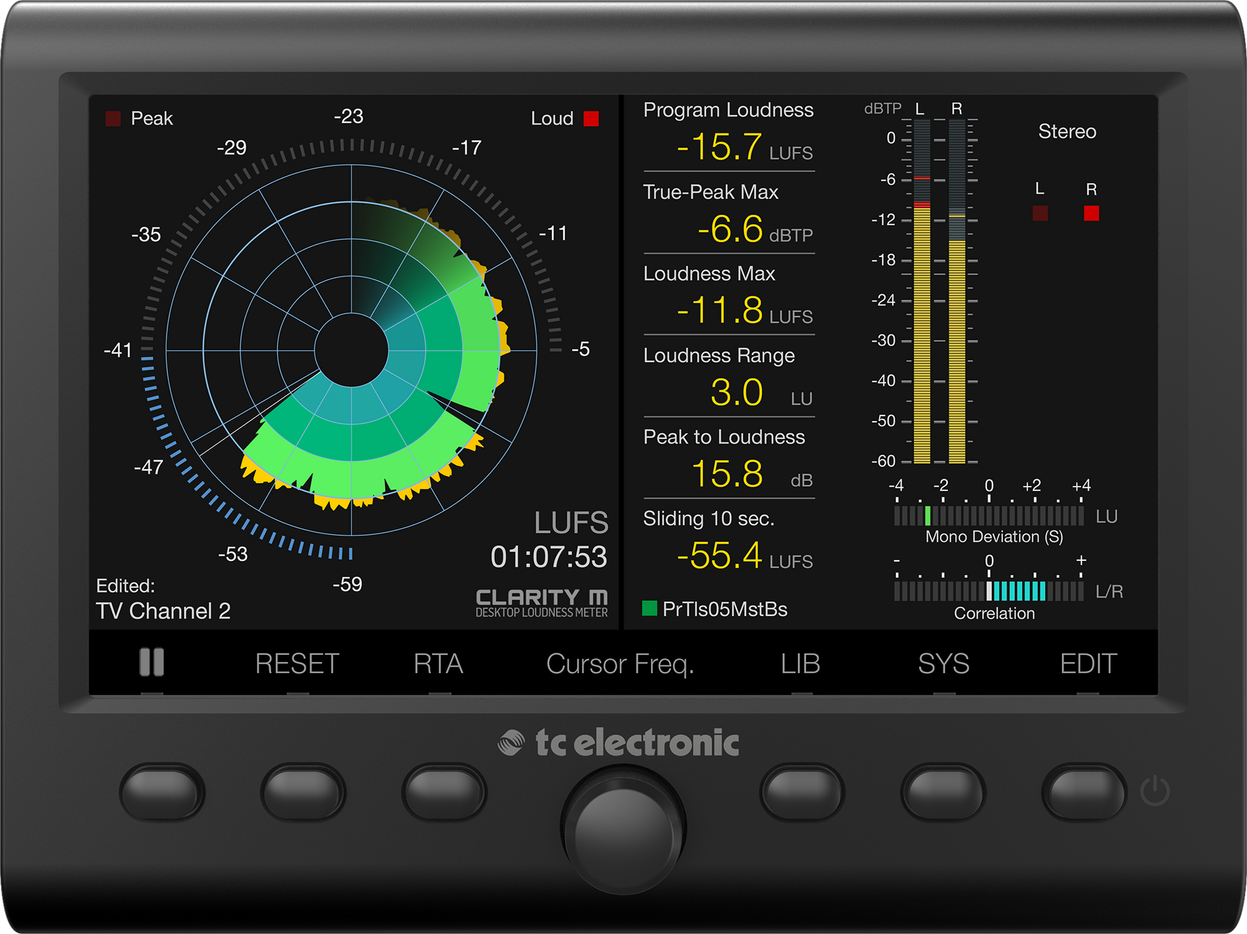The width and height of the screenshot is (1247, 934).
Task: Click the dark L stereo indicator
Action: (1040, 213)
